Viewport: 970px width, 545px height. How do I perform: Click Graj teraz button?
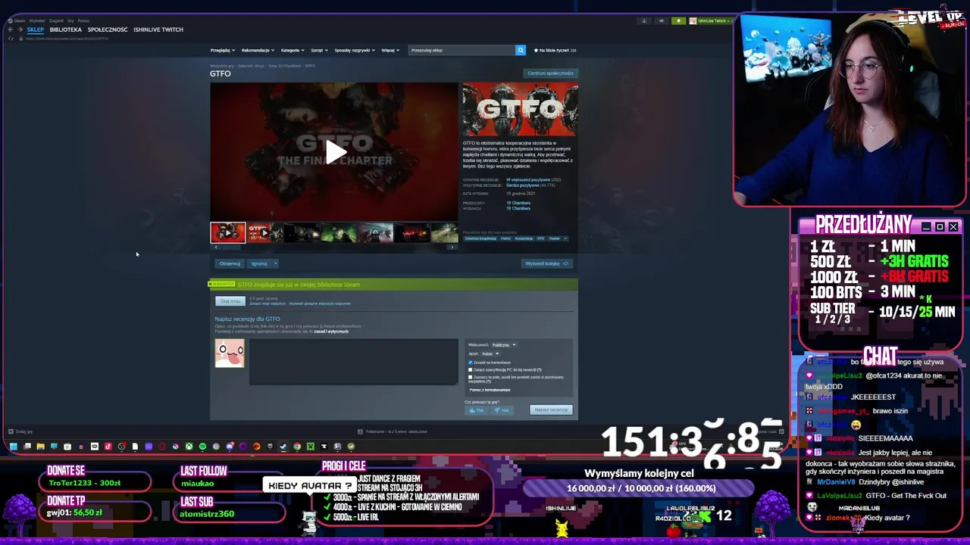tap(230, 301)
